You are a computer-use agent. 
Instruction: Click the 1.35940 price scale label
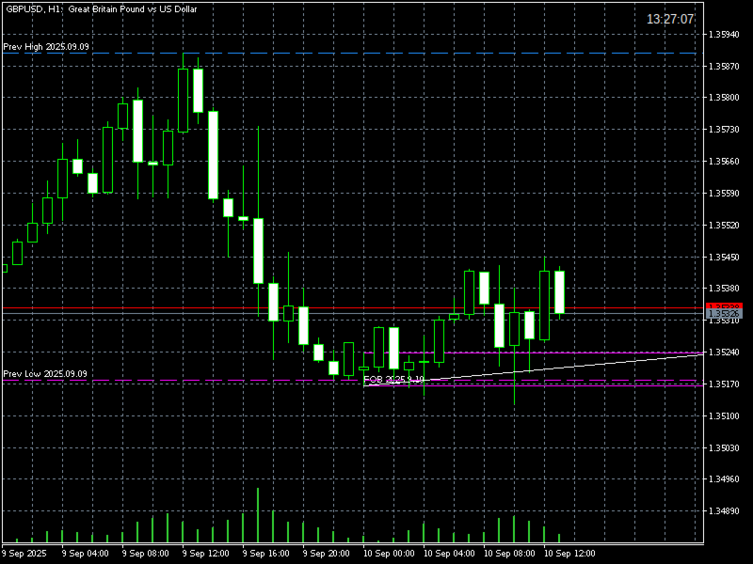point(724,35)
